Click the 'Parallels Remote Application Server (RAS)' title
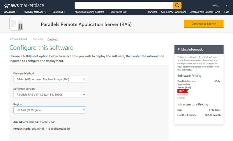The height and width of the screenshot is (141, 233). pos(86,24)
